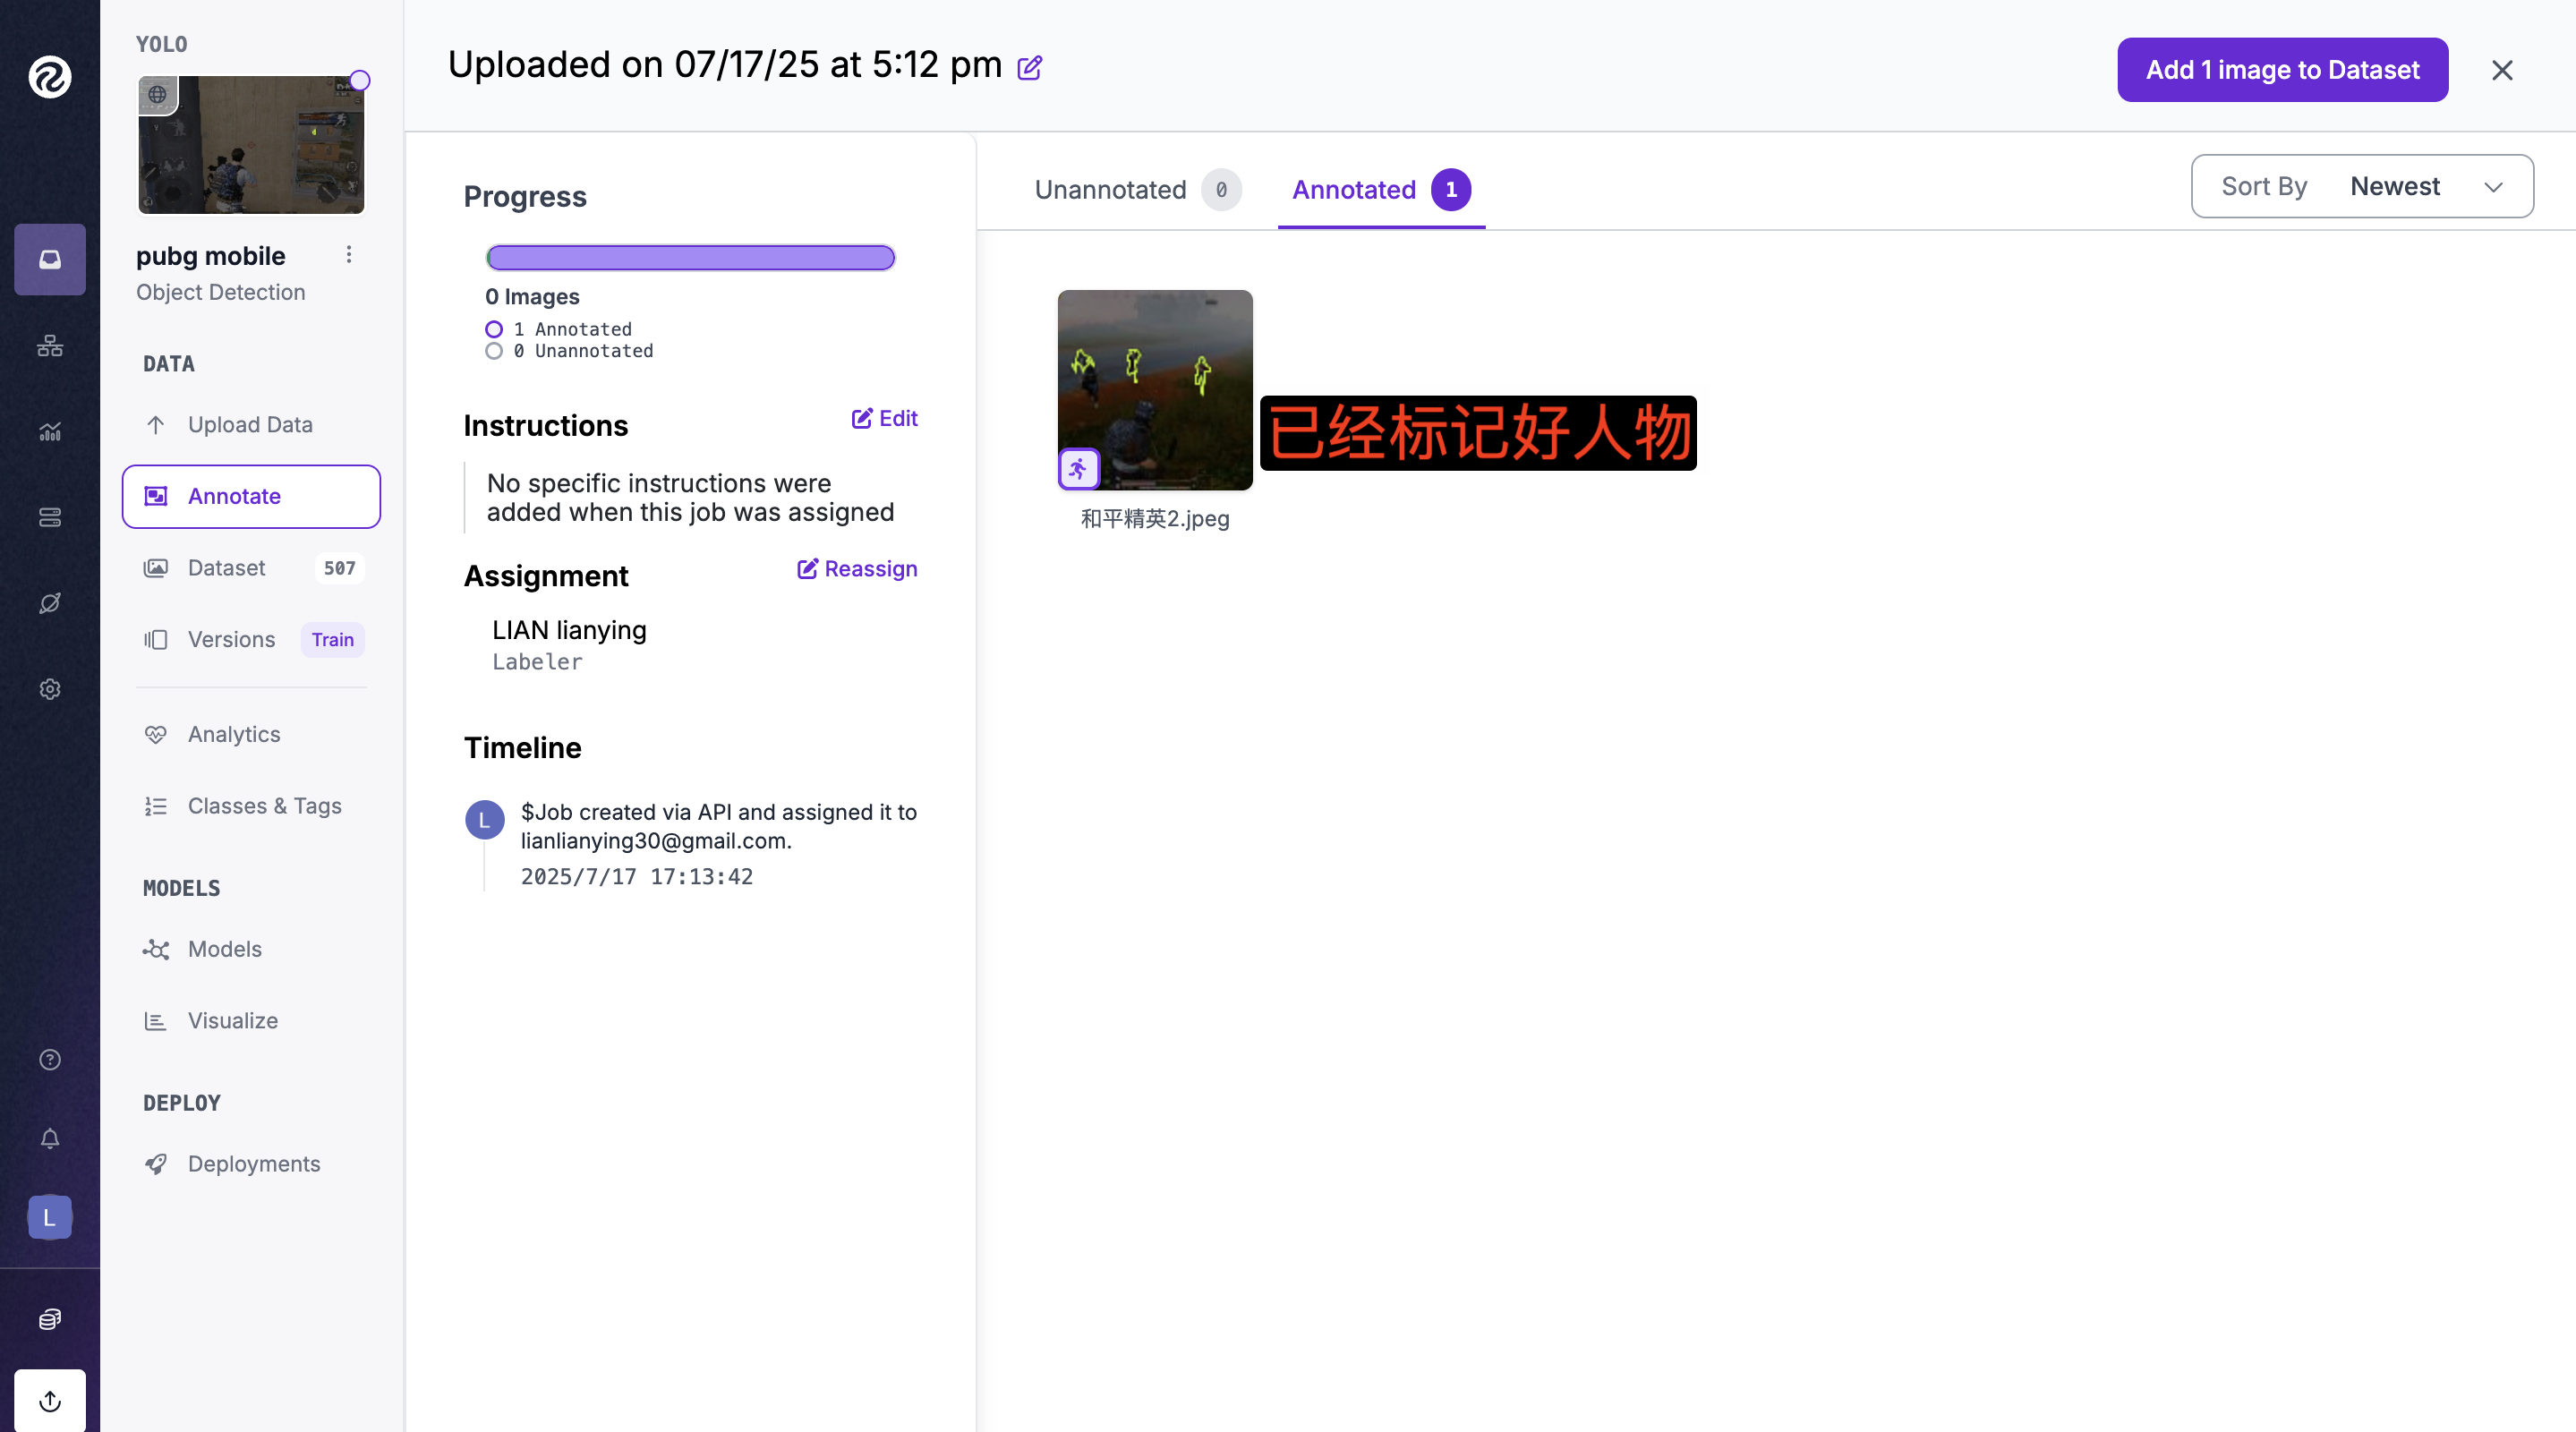Open the Projects inbox icon in left rail
Screen dimensions: 2576x1432
pyautogui.click(x=50, y=259)
